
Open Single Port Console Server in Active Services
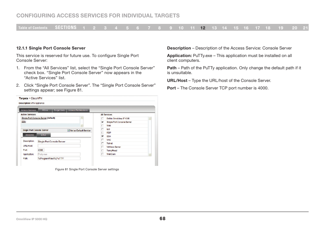(x=34, y=118)
